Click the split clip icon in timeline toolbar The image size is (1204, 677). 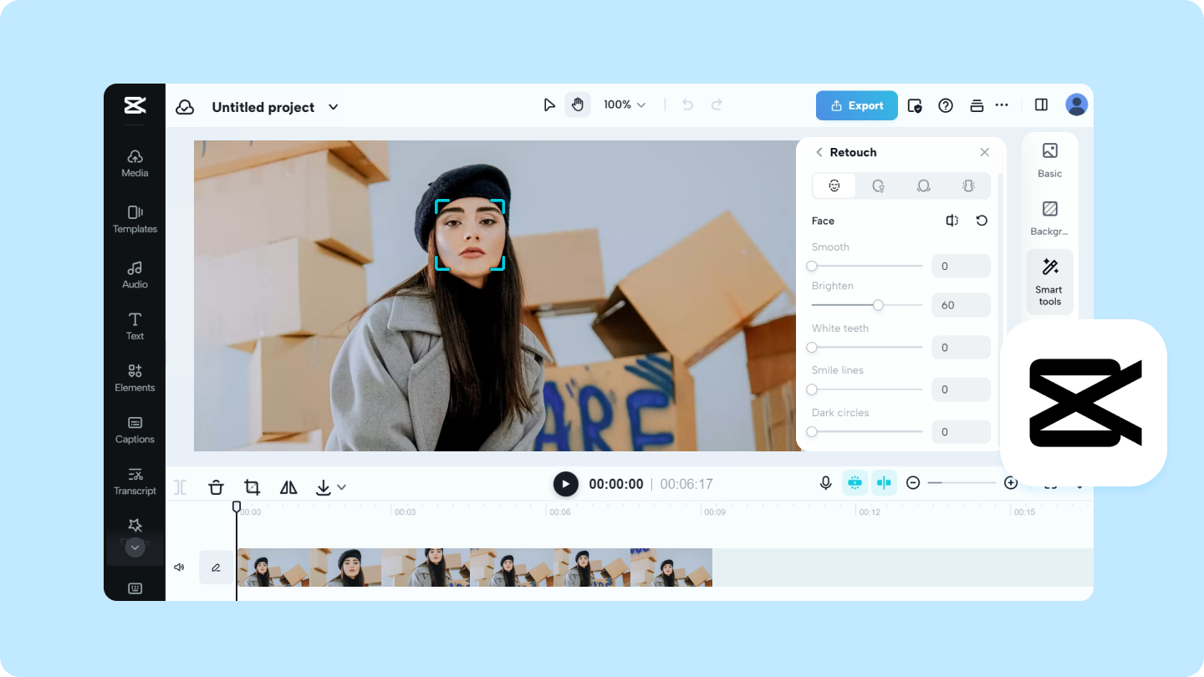pyautogui.click(x=180, y=487)
